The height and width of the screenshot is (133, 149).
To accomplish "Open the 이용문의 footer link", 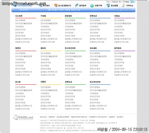I will 112,117.
